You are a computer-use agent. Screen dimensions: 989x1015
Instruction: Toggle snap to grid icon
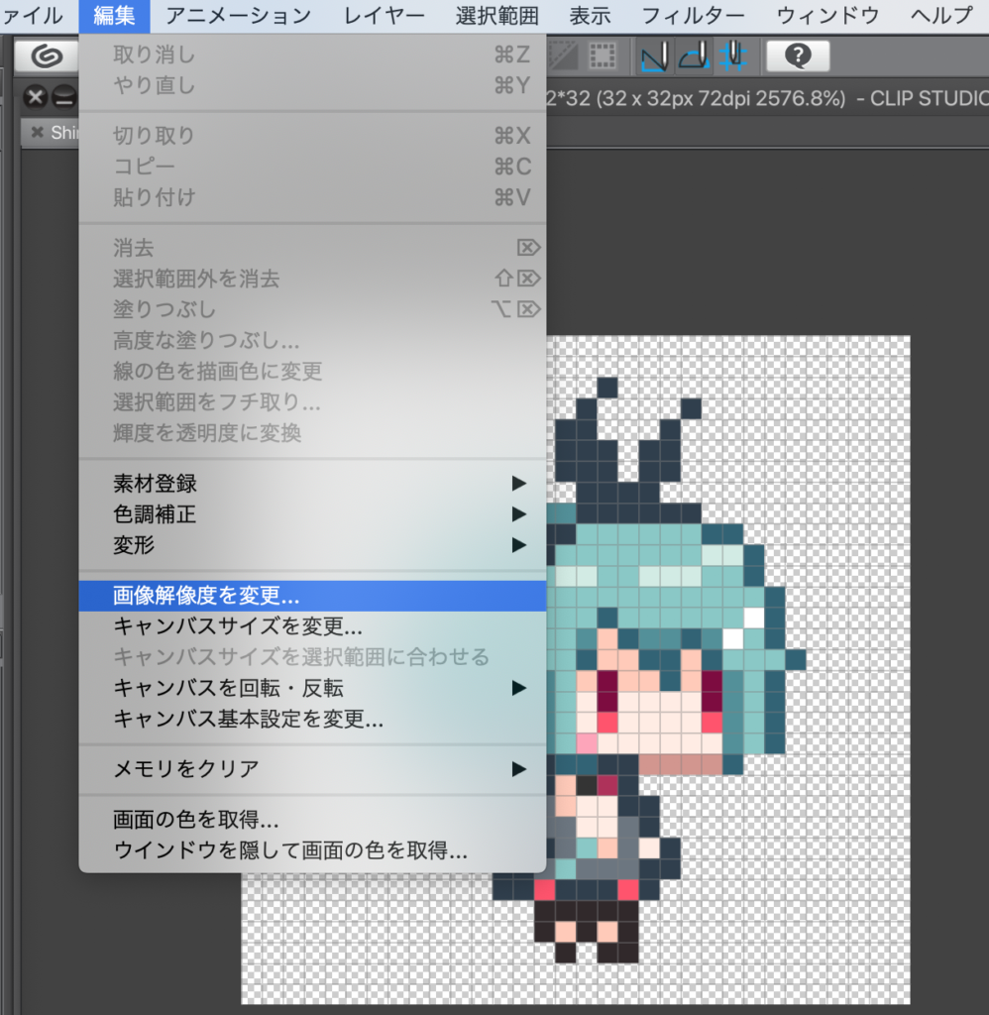(734, 56)
